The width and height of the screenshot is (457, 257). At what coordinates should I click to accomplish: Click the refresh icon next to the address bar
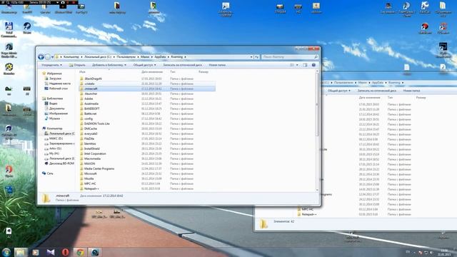click(x=256, y=57)
